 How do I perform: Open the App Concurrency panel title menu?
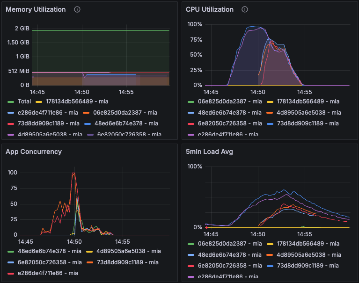34,152
